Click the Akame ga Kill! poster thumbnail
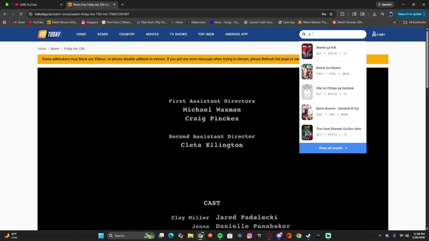 tap(307, 51)
